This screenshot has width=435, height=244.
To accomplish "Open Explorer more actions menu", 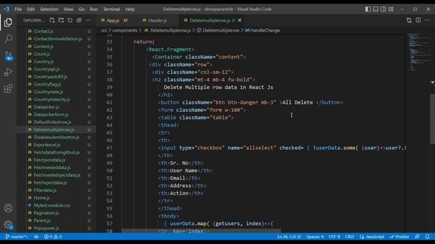I will (x=88, y=20).
